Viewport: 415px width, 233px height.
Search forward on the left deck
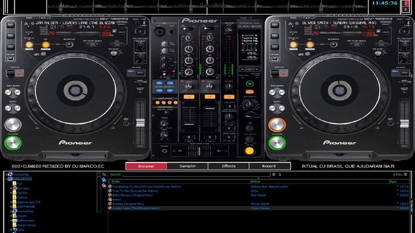click(x=18, y=108)
